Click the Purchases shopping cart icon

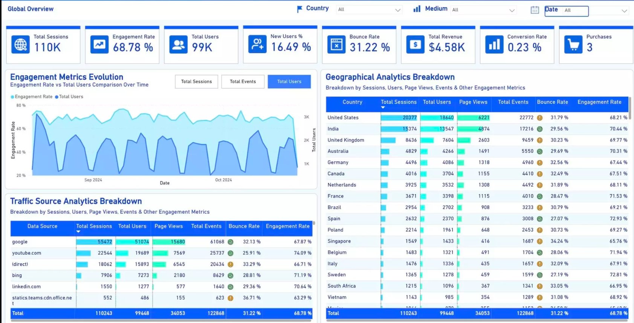coord(573,45)
